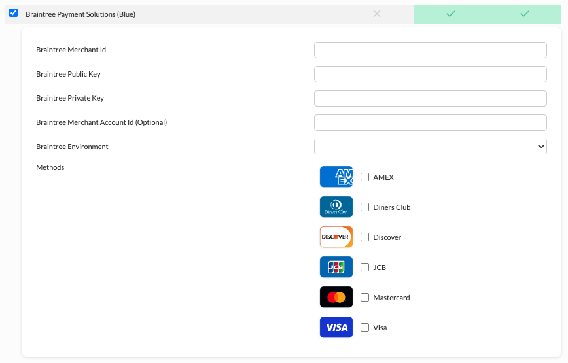Click into Braintree Public Key field
Image resolution: width=568 pixels, height=363 pixels.
point(431,74)
